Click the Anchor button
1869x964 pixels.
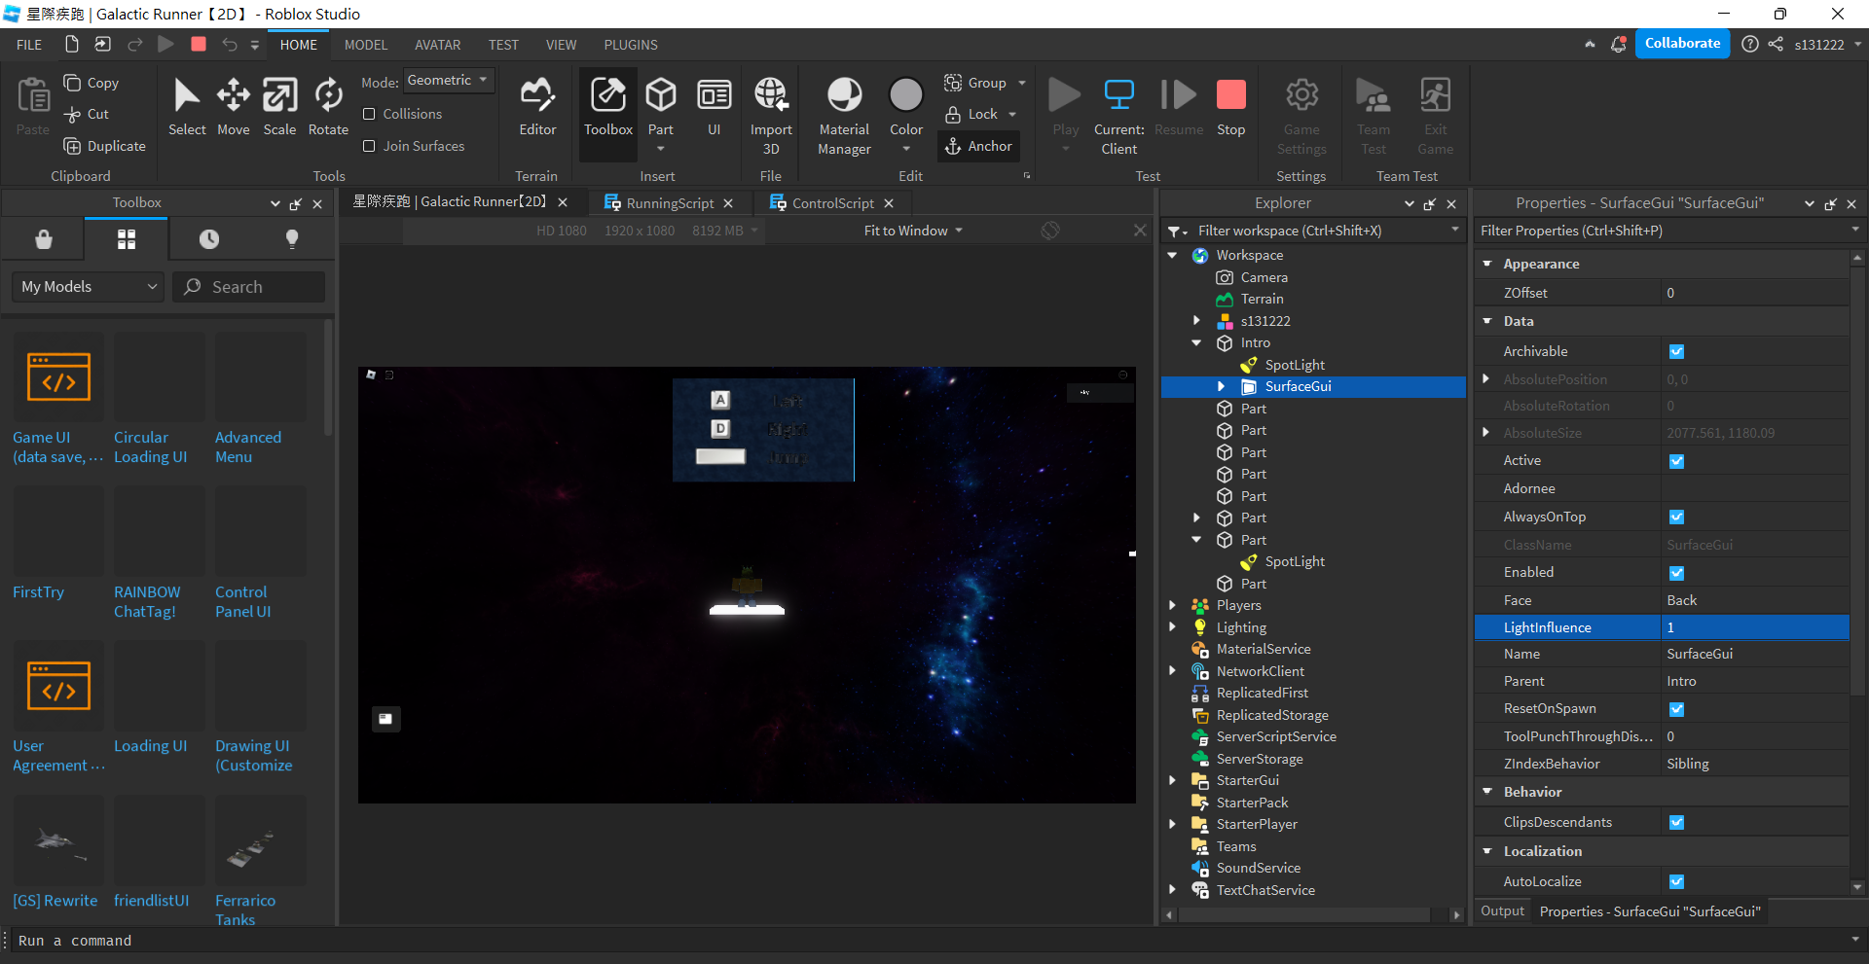click(x=979, y=146)
